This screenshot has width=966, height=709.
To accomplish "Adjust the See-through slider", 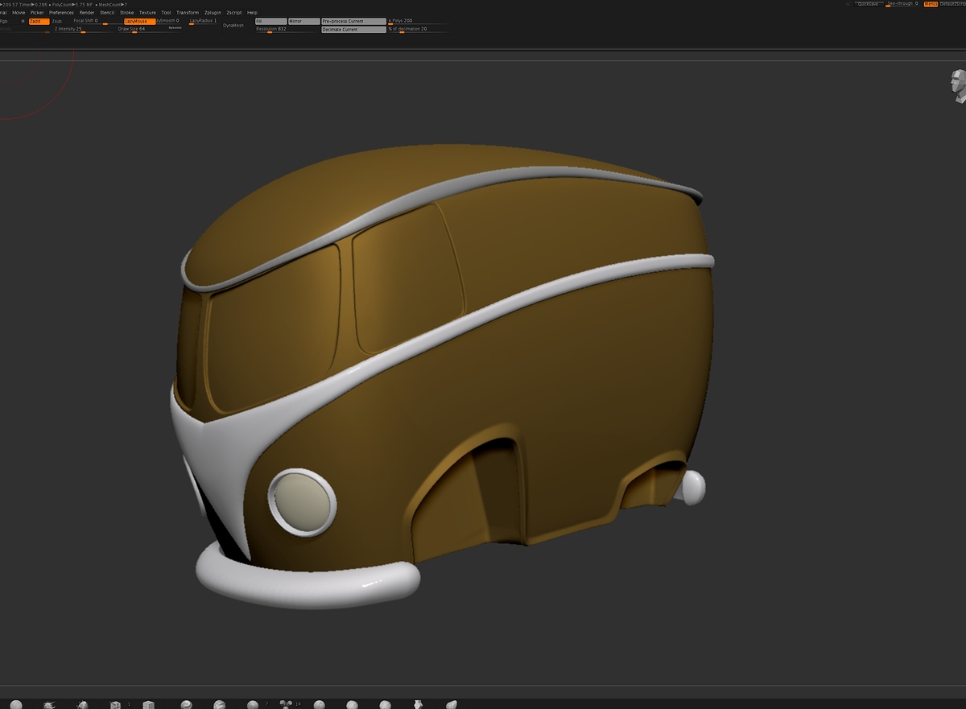I will 902,4.
